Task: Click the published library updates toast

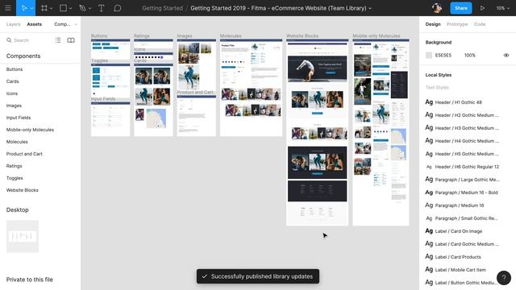Action: point(258,276)
